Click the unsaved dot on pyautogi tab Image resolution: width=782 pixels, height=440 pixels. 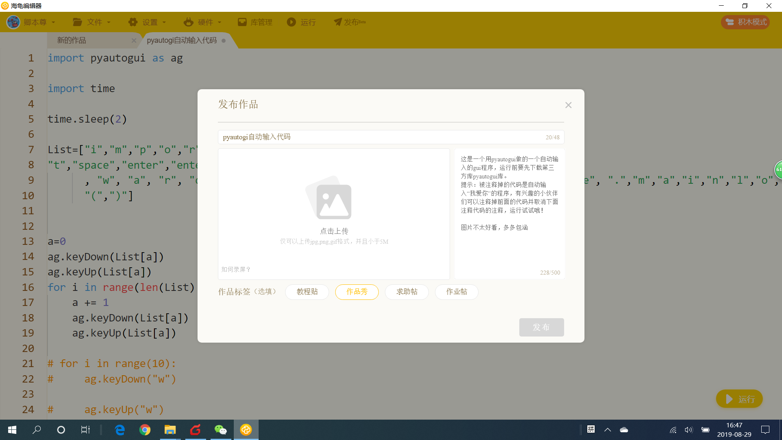[x=224, y=40]
